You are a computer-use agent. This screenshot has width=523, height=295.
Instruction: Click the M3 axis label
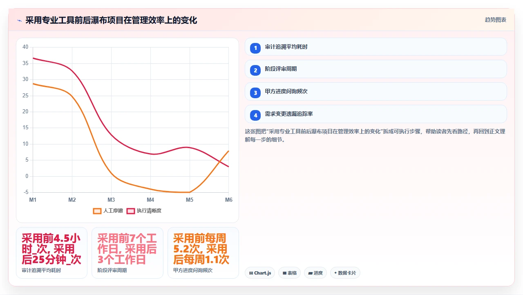[111, 200]
